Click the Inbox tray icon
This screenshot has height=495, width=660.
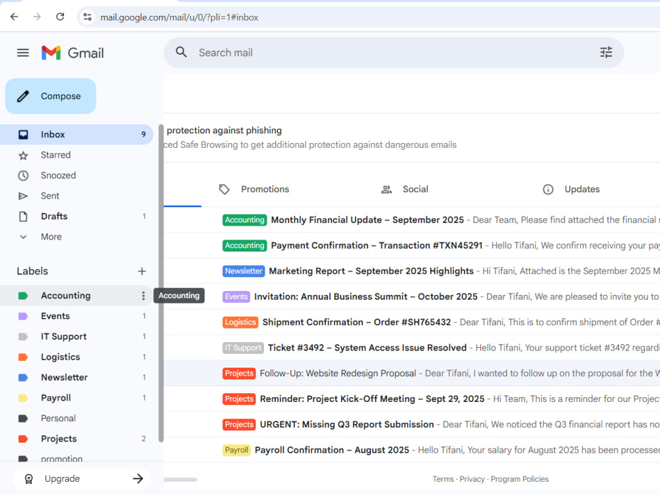[x=23, y=135]
